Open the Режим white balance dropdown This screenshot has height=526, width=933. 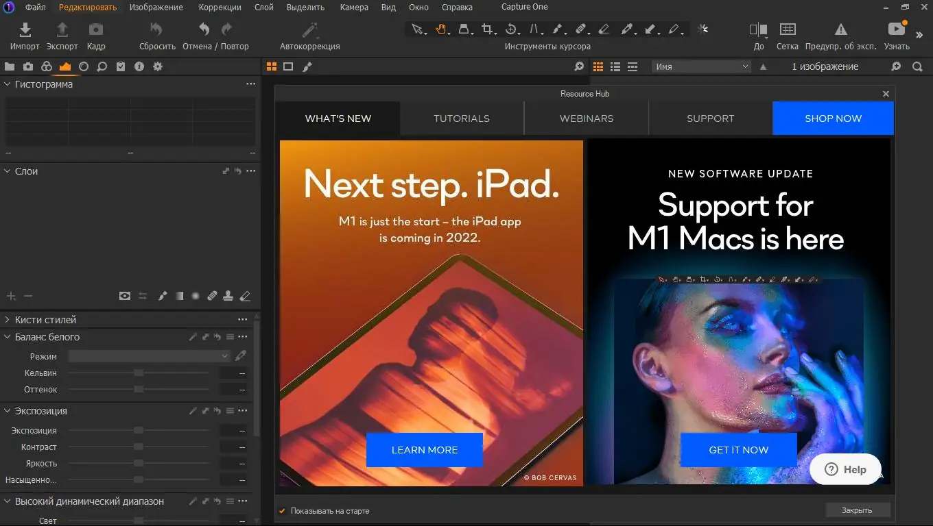(x=149, y=356)
